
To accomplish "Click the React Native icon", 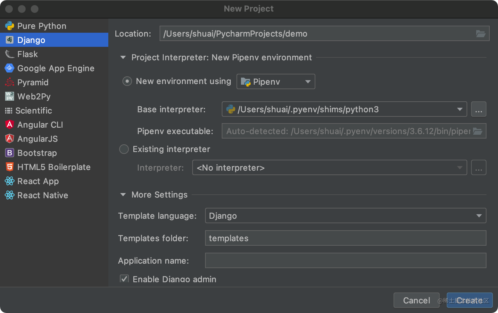I will pos(10,195).
